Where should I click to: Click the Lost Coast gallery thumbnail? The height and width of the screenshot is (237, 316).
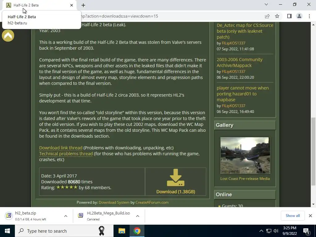tap(245, 156)
